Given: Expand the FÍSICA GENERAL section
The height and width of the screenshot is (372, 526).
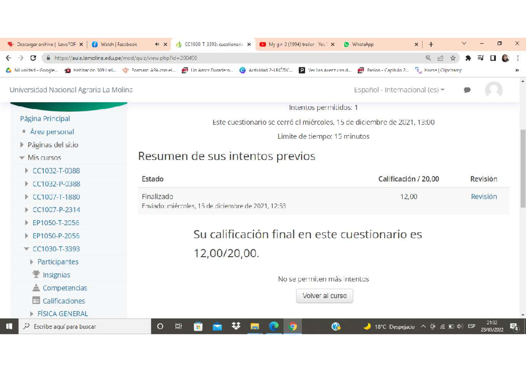Looking at the screenshot, I should coord(32,314).
